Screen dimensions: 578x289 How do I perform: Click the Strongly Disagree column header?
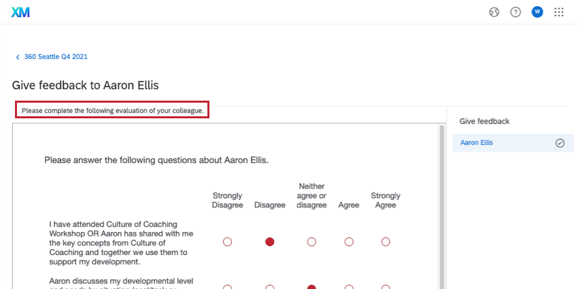(228, 201)
